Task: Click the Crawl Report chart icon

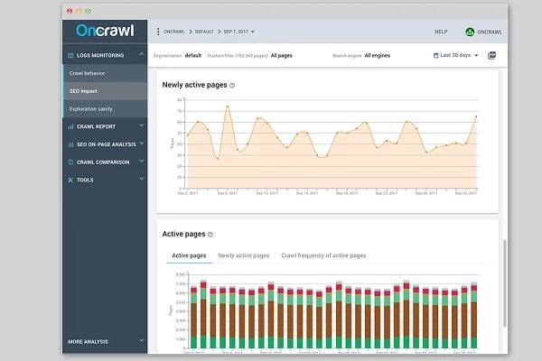Action: pos(70,125)
